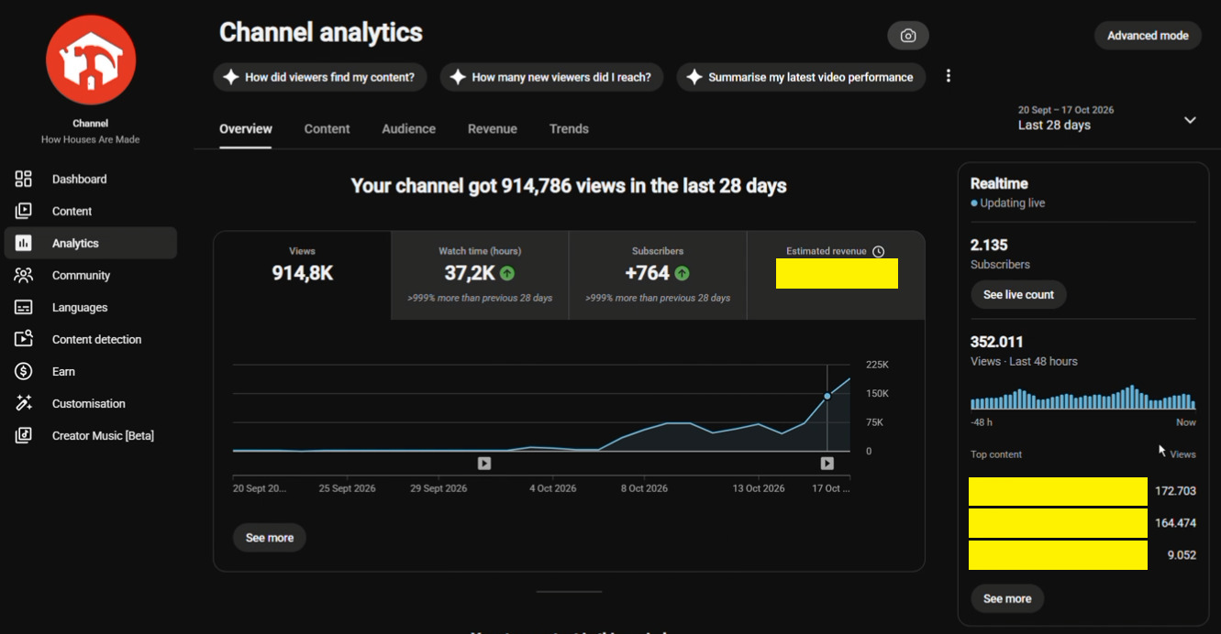Click the Dashboard grid icon
This screenshot has height=634, width=1221.
24,179
